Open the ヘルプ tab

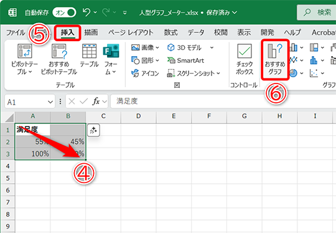[x=292, y=32]
